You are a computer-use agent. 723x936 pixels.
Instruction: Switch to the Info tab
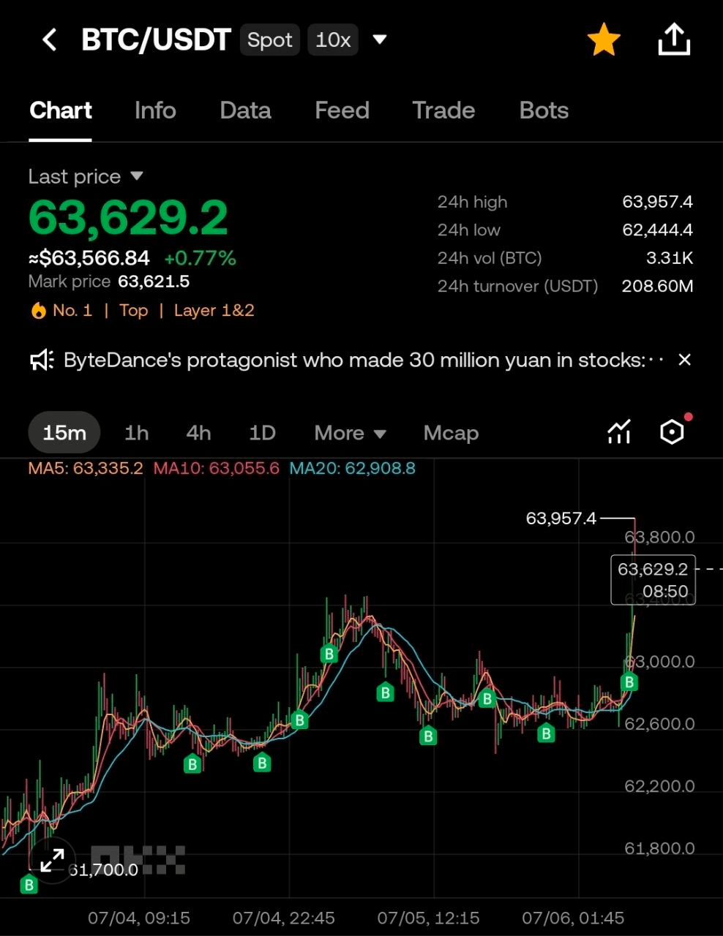pyautogui.click(x=155, y=110)
